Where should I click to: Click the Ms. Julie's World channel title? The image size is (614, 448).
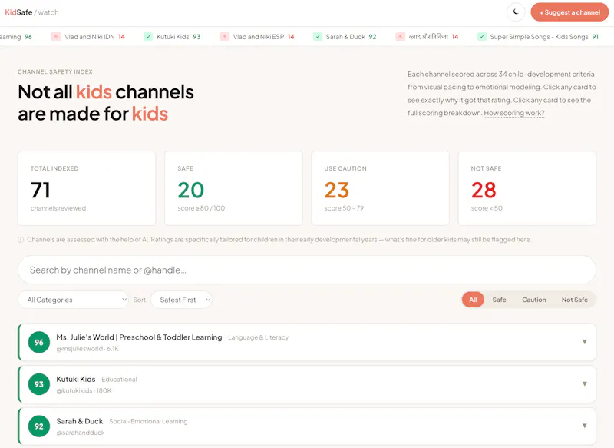pyautogui.click(x=139, y=337)
